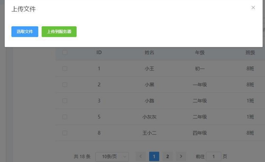The height and width of the screenshot is (162, 265).
Task: Click the 共 18 条 total count text
Action: [82, 156]
